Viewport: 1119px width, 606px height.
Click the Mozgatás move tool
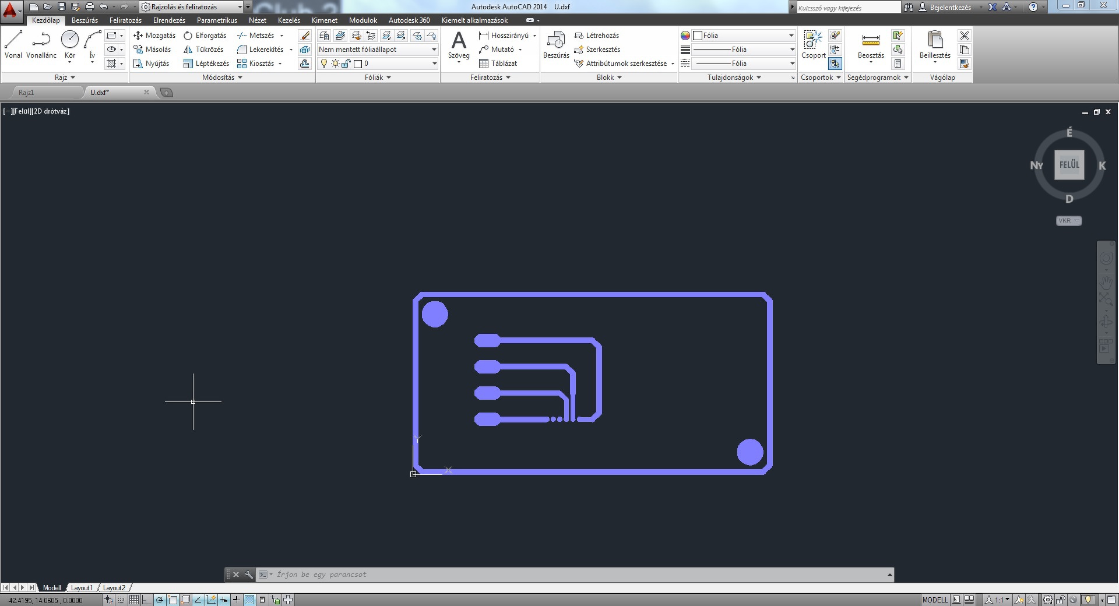[x=154, y=36]
